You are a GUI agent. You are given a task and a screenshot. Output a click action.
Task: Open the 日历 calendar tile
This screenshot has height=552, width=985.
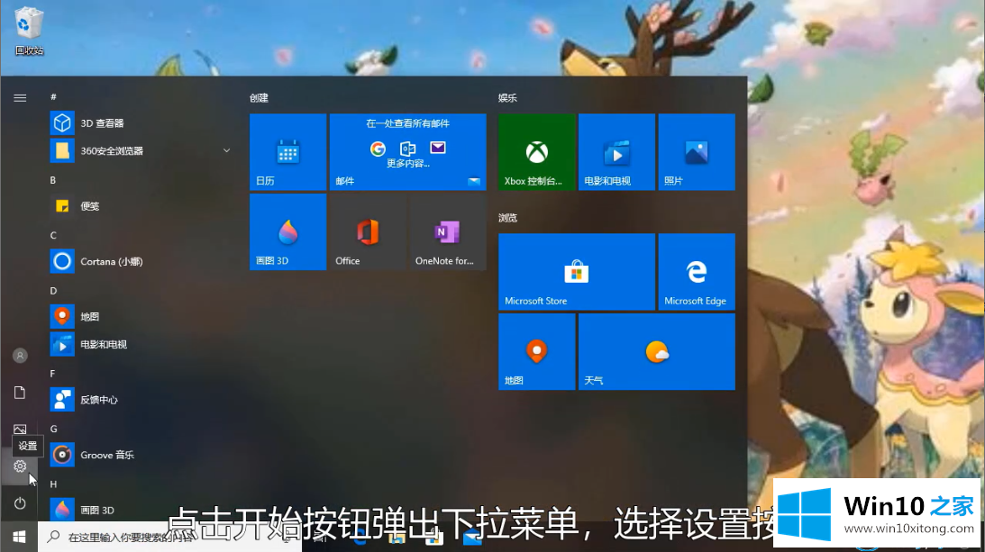tap(287, 152)
